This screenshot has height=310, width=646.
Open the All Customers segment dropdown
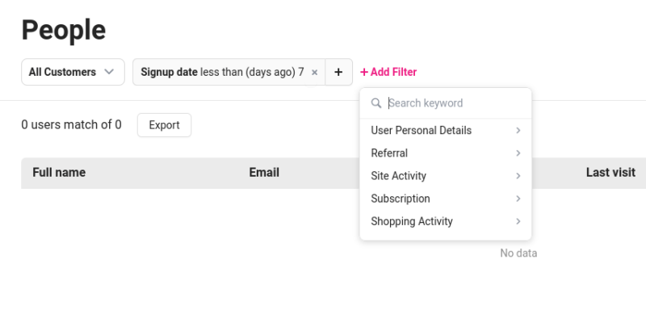pos(73,72)
